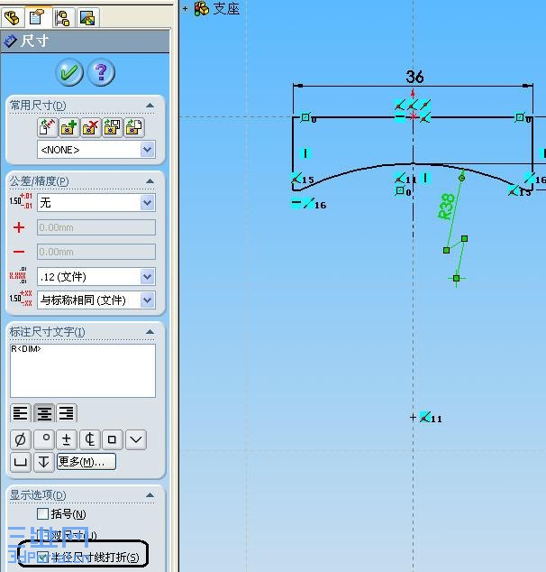546x572 pixels.
Task: Collapse the 常用尺寸(D) section
Action: [150, 106]
